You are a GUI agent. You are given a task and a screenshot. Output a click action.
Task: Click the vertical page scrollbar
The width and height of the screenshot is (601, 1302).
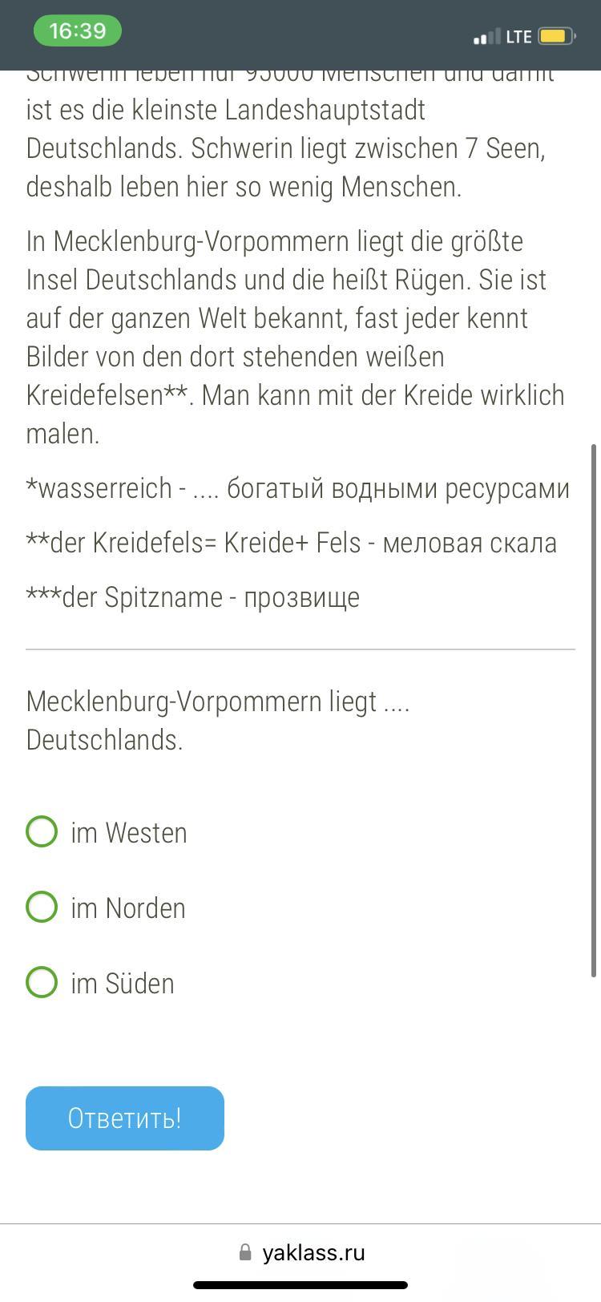[x=594, y=710]
